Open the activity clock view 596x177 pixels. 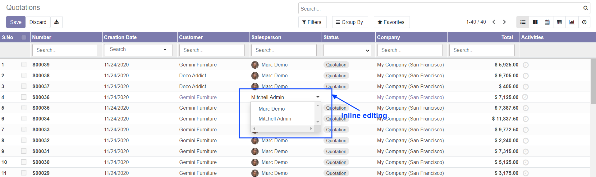click(x=584, y=22)
